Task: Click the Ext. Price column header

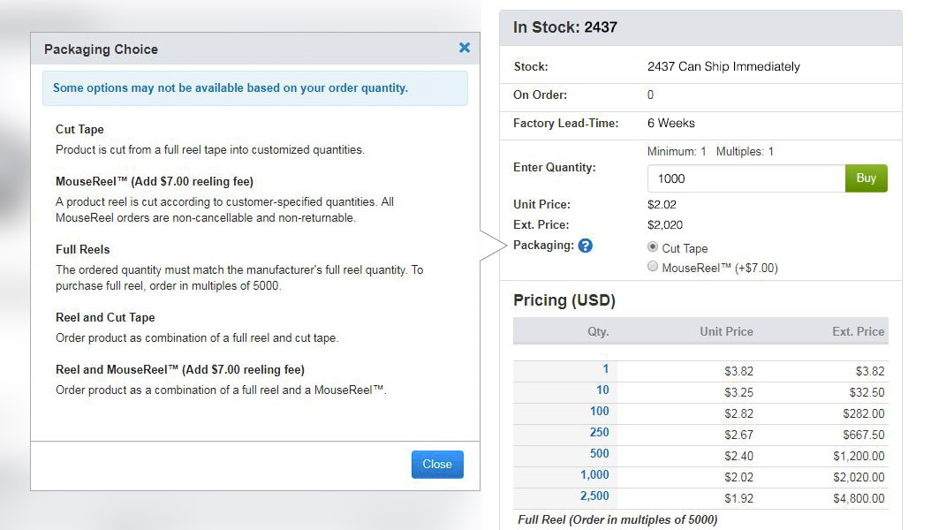Action: 858,331
